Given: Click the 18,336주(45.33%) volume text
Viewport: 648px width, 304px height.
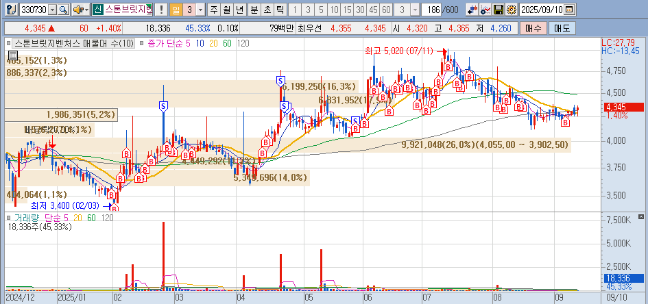Looking at the screenshot, I should (x=40, y=227).
